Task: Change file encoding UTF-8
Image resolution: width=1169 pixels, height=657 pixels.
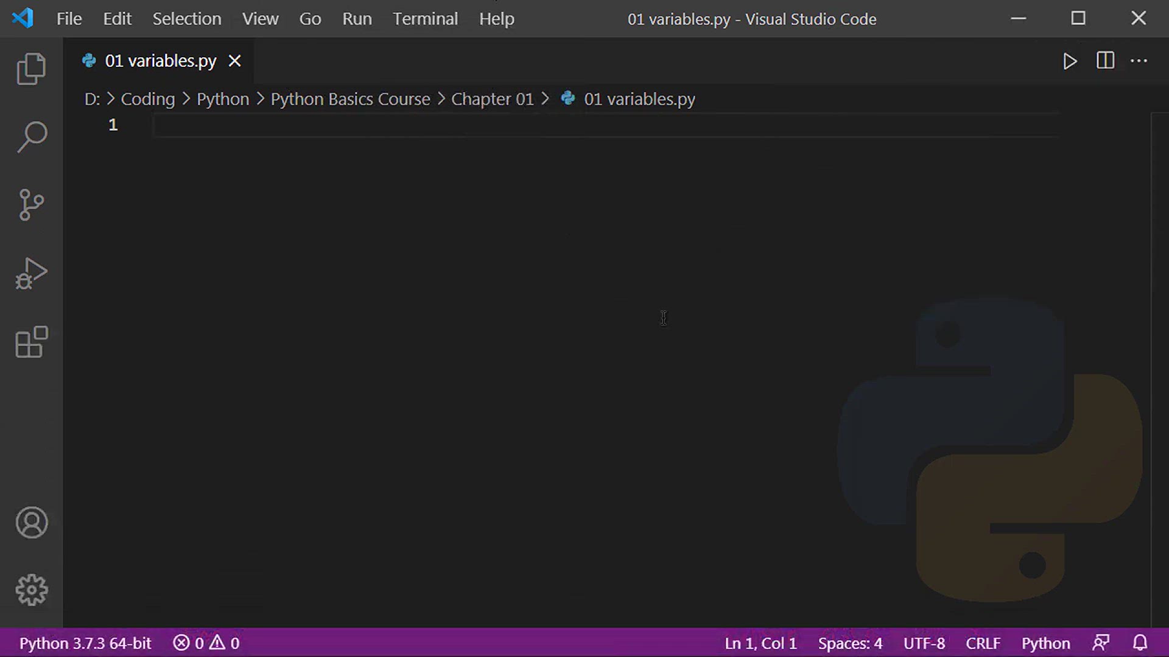Action: [x=924, y=643]
